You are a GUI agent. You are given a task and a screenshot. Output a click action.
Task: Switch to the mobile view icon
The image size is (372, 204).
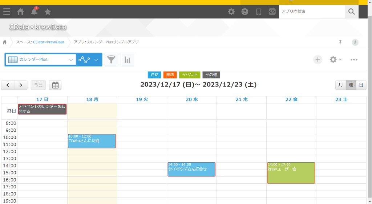coord(259,12)
